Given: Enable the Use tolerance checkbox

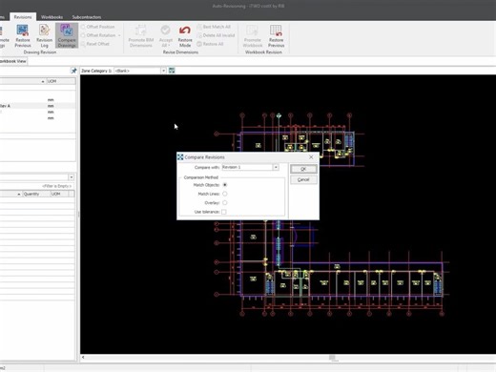Looking at the screenshot, I should 224,212.
